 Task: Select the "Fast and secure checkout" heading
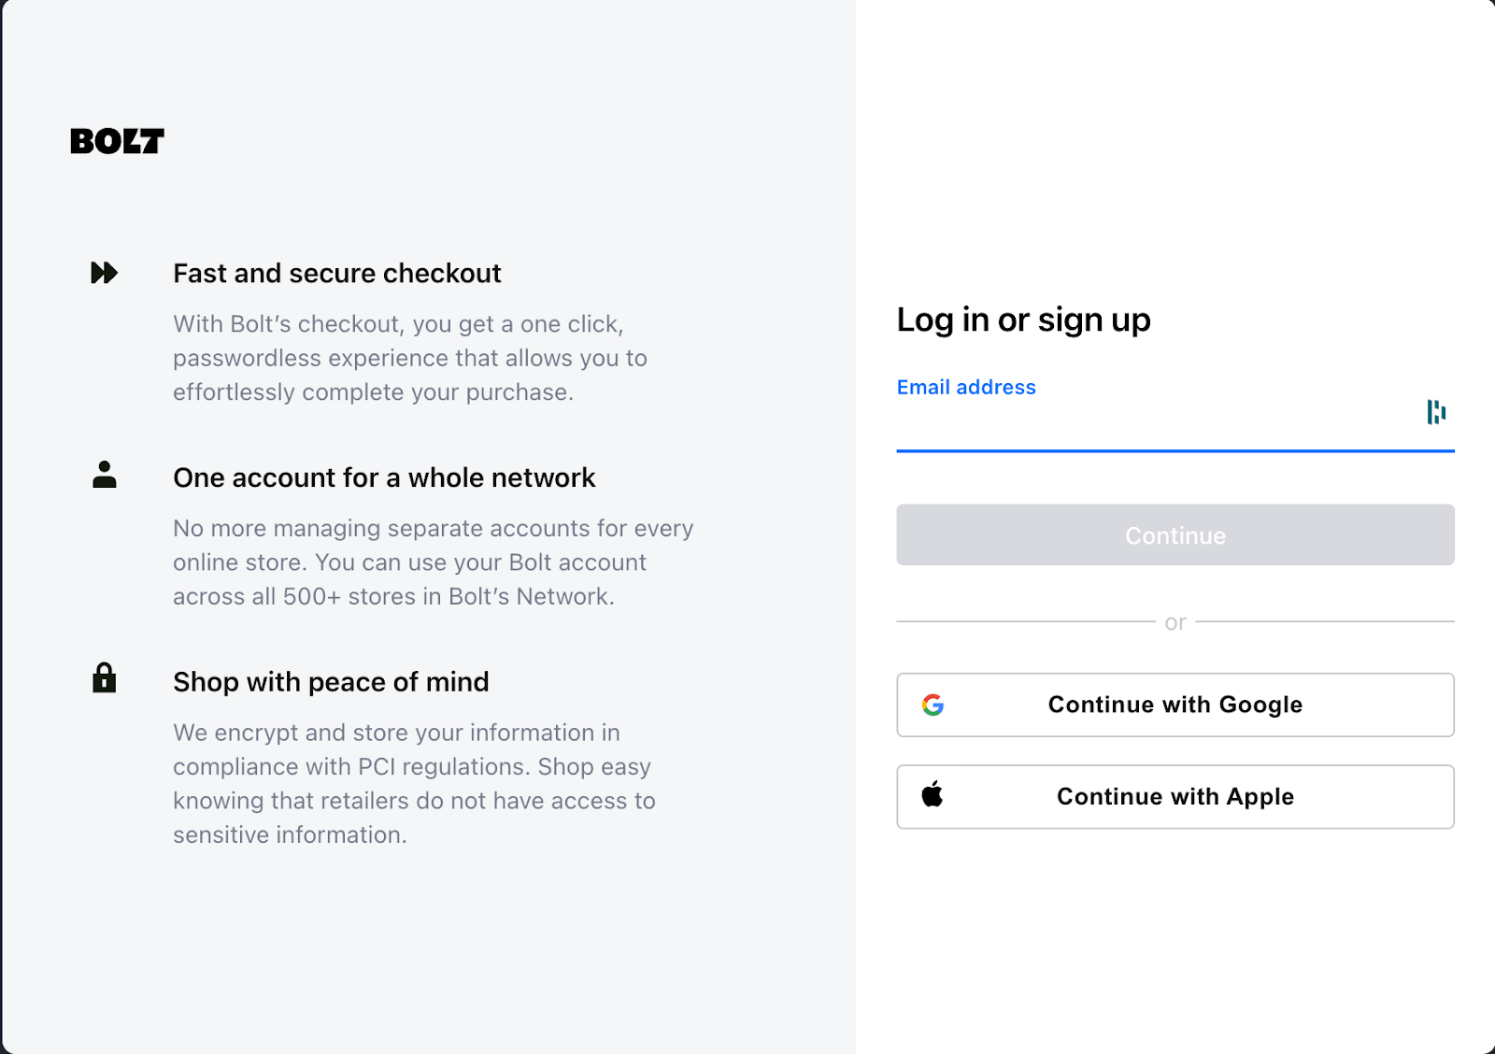coord(337,274)
